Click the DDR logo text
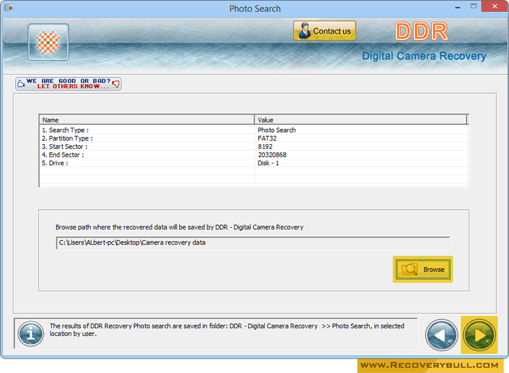The width and height of the screenshot is (509, 373). pyautogui.click(x=421, y=32)
